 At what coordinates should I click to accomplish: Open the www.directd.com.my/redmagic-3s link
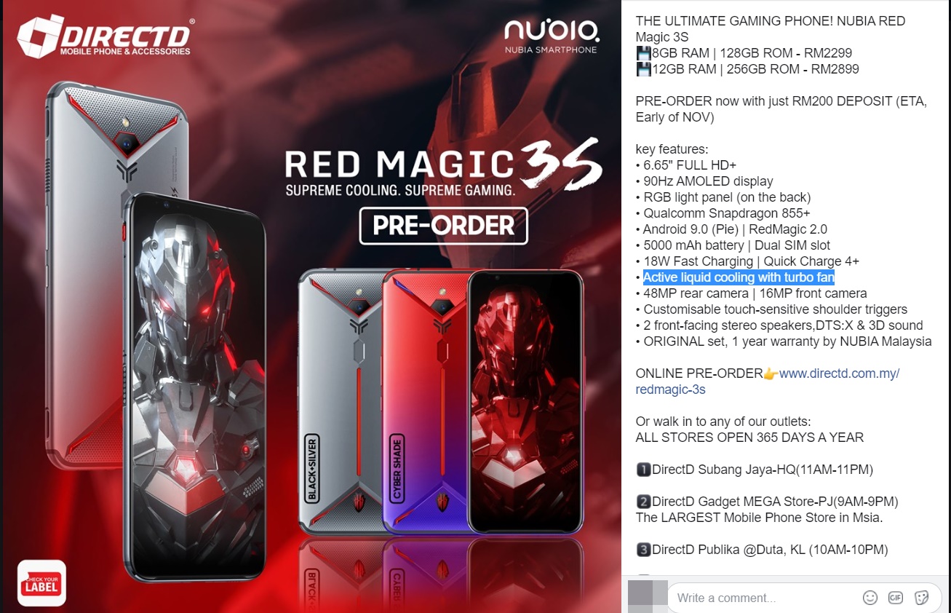(768, 381)
